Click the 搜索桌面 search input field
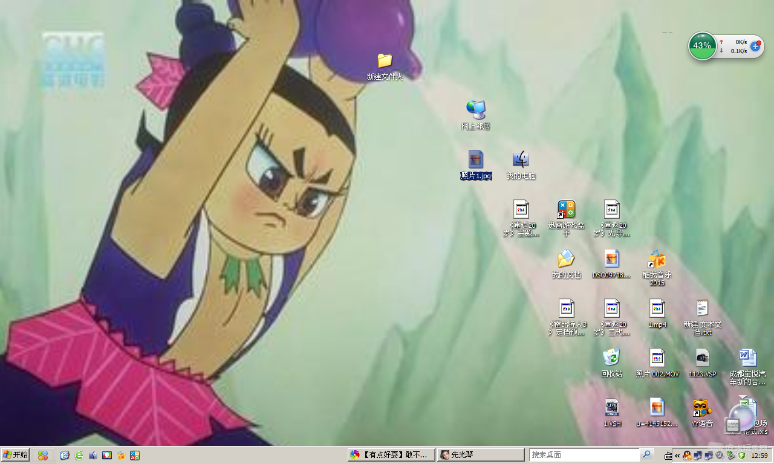 coord(584,455)
